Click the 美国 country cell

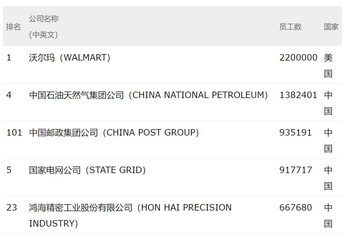tap(328, 65)
